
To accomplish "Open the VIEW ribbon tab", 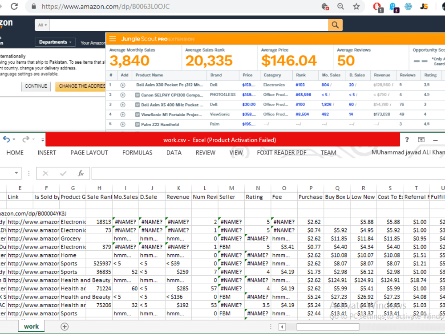I will point(236,153).
